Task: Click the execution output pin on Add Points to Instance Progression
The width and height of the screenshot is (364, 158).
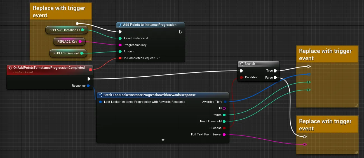Action: [181, 32]
